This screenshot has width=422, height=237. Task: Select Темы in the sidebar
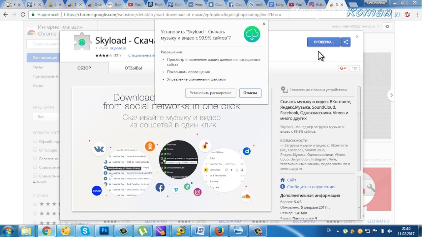point(38,67)
